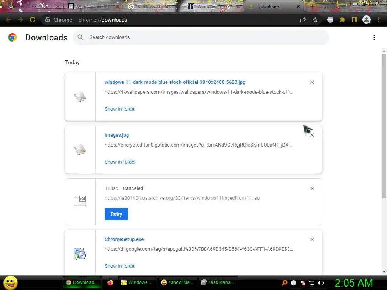The image size is (387, 290).
Task: Open the Downloads page more-actions menu
Action: pos(374,37)
